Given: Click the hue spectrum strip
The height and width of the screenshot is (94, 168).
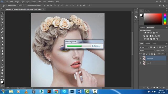Looking at the screenshot, I should 165,19.
